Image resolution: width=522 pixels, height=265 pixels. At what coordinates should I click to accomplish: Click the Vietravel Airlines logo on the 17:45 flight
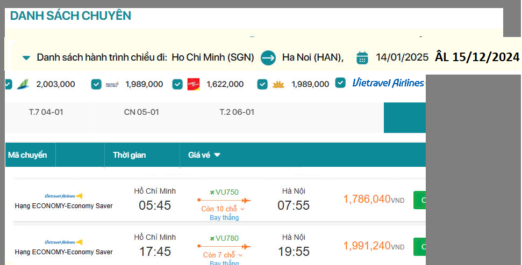coord(63,242)
